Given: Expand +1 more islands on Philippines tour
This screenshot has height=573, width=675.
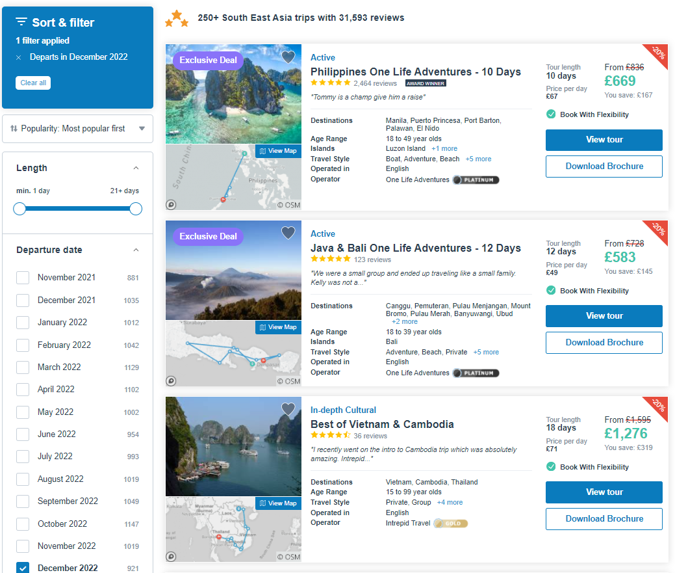Looking at the screenshot, I should tap(444, 149).
